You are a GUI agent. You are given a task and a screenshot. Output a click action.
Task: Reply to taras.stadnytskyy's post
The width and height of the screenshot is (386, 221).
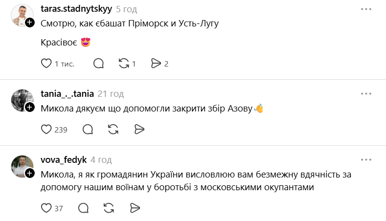pos(98,64)
